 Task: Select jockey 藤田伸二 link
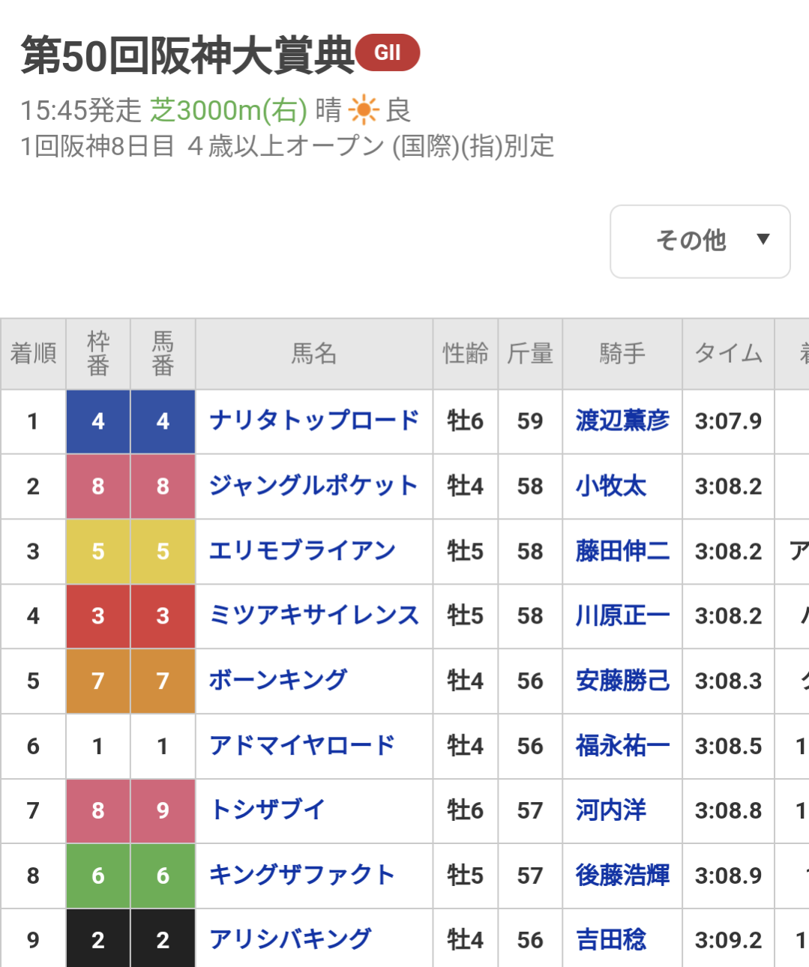click(x=622, y=551)
